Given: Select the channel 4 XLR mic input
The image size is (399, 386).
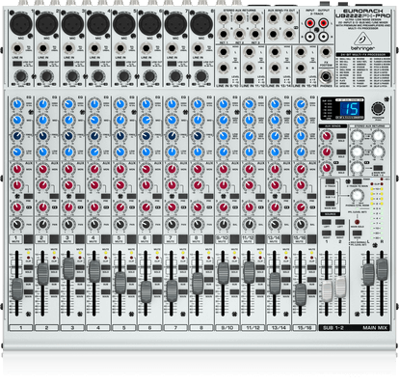Looking at the screenshot, I should [x=98, y=24].
